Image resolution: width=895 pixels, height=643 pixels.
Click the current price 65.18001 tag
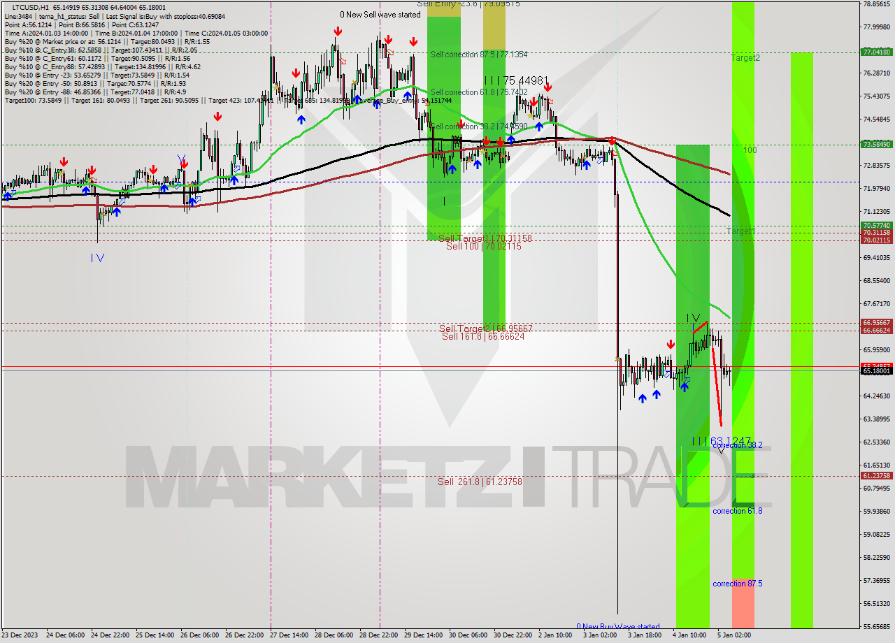pos(877,371)
